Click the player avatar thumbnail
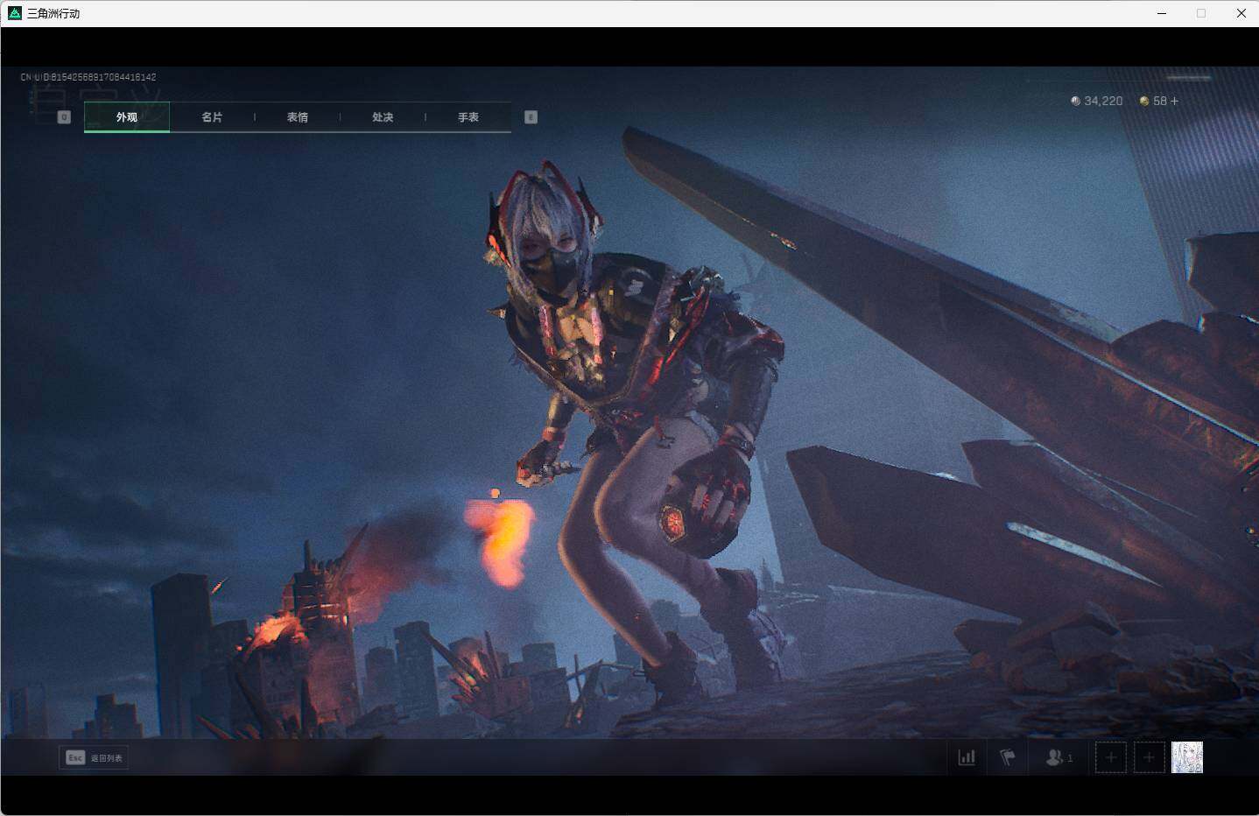This screenshot has height=816, width=1259. pos(1187,757)
